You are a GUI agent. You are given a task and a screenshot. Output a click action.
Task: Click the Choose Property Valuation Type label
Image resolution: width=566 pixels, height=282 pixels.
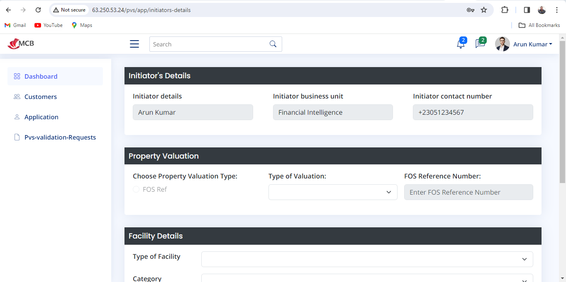(x=185, y=176)
